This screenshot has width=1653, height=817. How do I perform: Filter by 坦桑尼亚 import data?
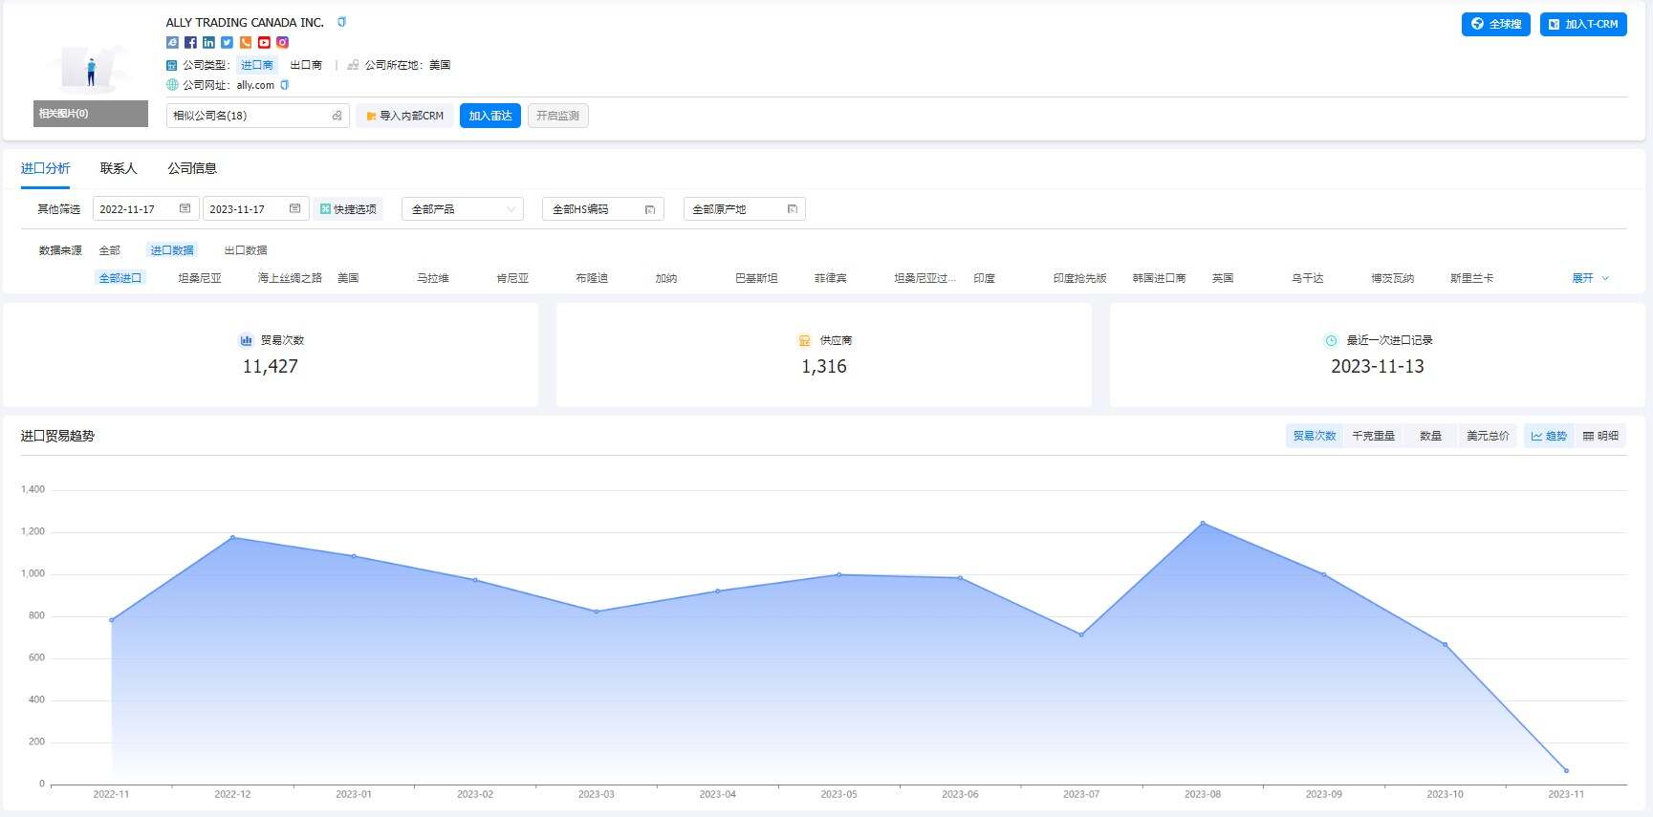tap(200, 278)
